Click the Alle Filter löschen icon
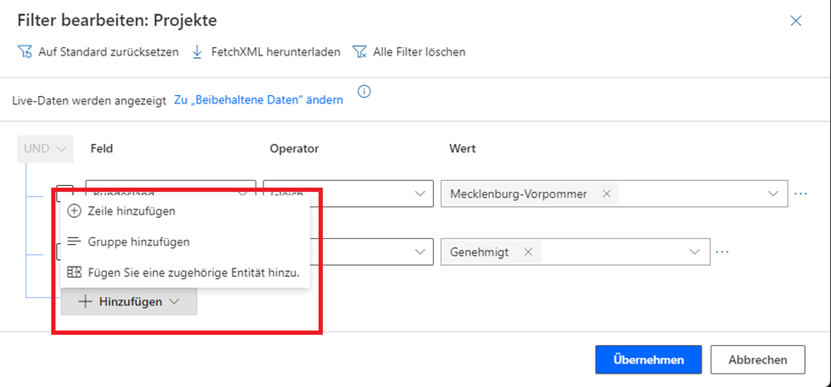The width and height of the screenshot is (831, 387). coord(360,52)
